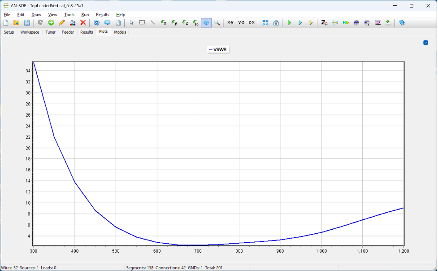Viewport: 438px width, 271px height.
Task: Click the green download export icon
Action: coord(388,22)
